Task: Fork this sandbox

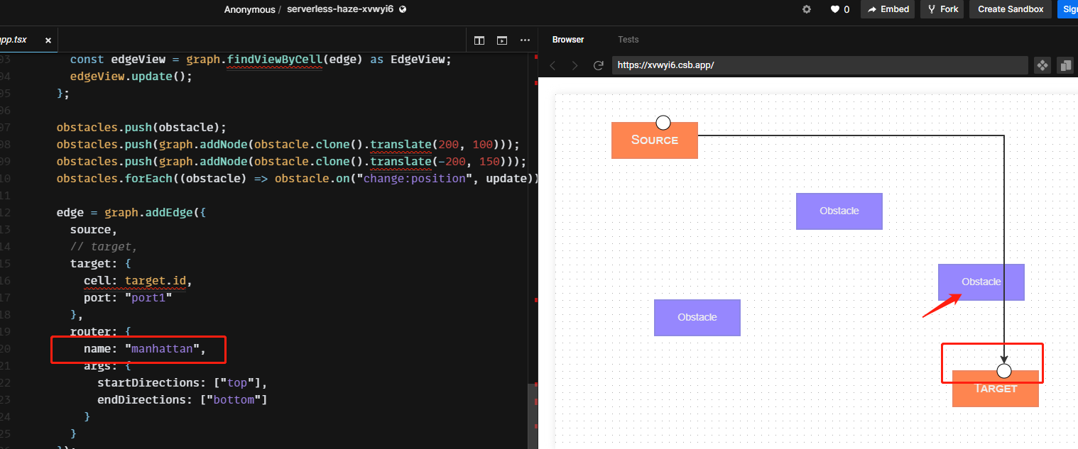Action: [942, 9]
